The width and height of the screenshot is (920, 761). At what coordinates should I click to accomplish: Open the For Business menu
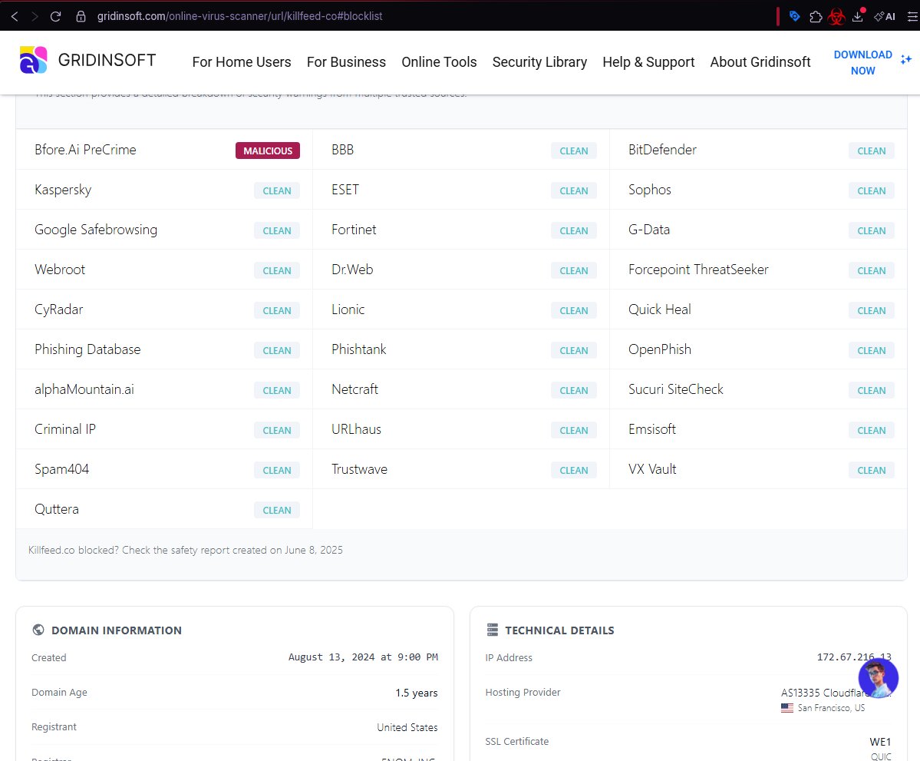(346, 62)
